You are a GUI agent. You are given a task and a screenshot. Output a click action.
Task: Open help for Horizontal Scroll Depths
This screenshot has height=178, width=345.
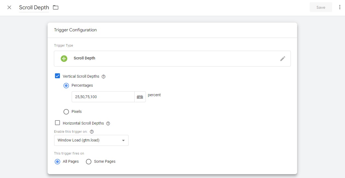(x=108, y=123)
